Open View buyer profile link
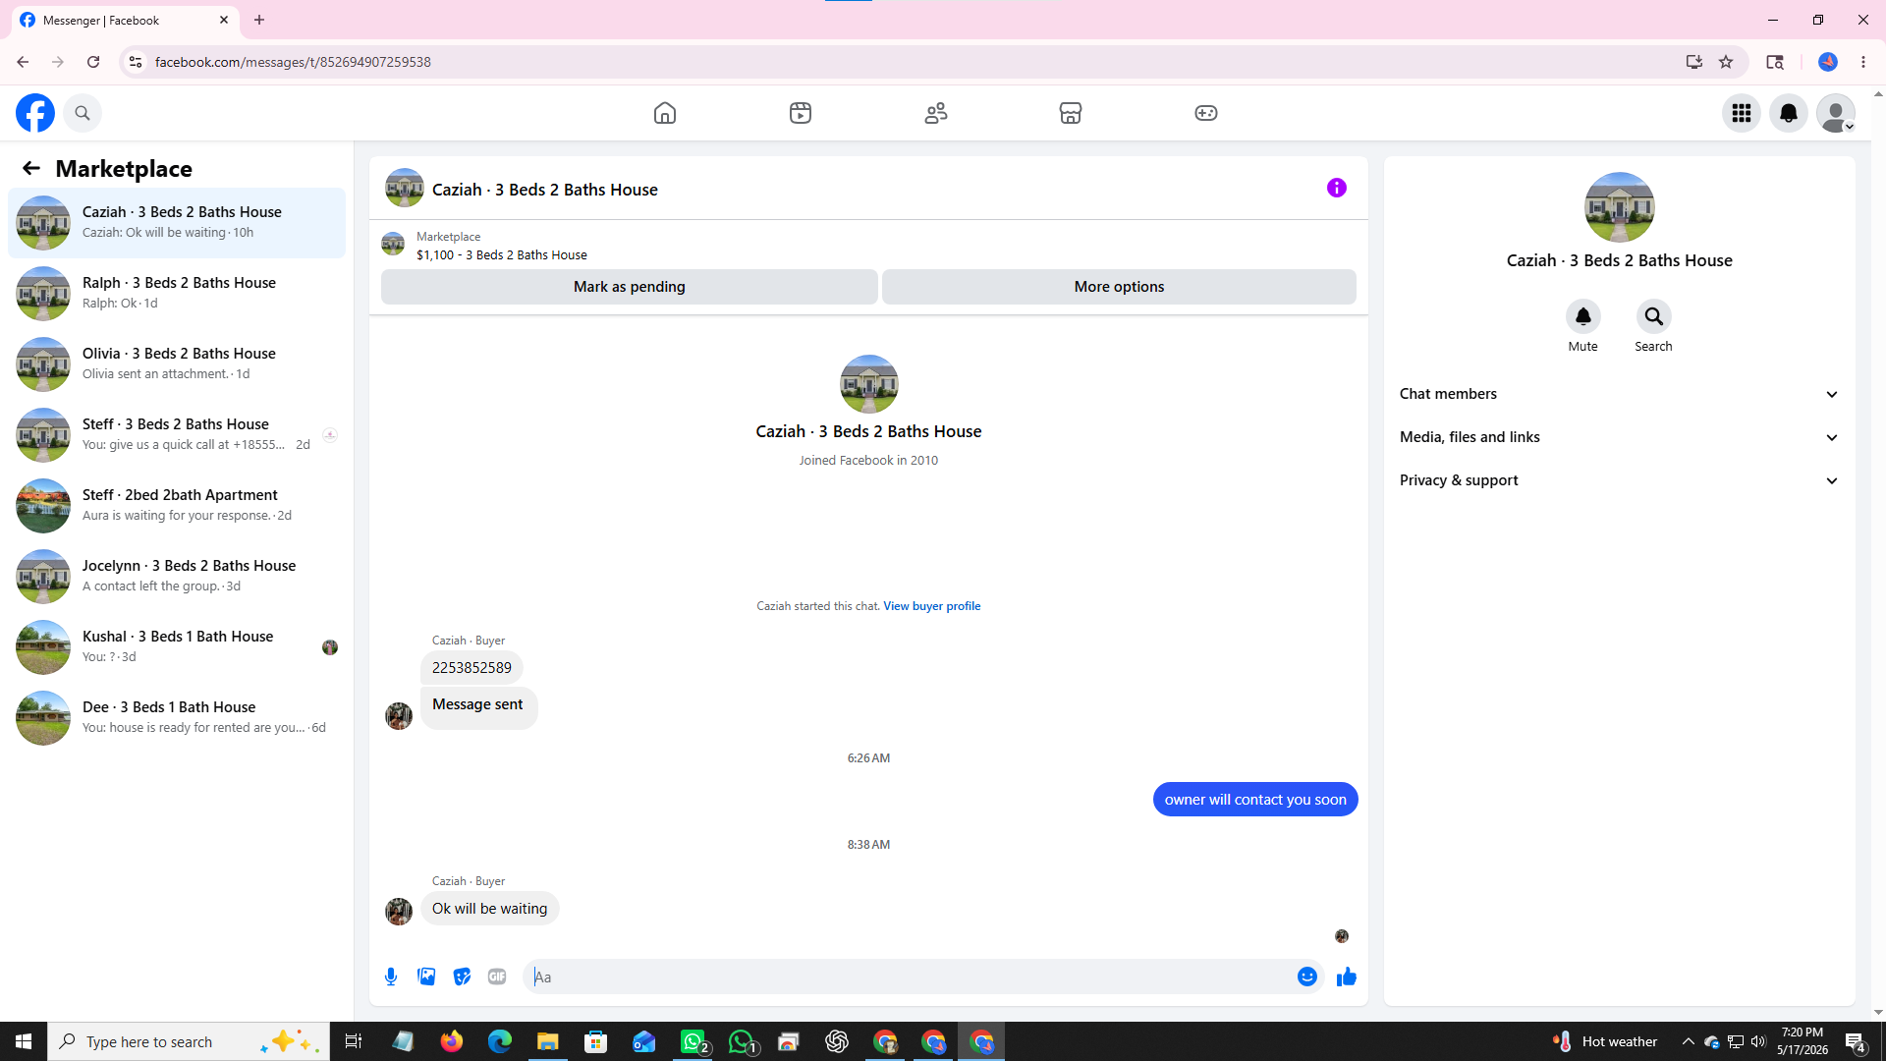1886x1061 pixels. click(x=932, y=606)
